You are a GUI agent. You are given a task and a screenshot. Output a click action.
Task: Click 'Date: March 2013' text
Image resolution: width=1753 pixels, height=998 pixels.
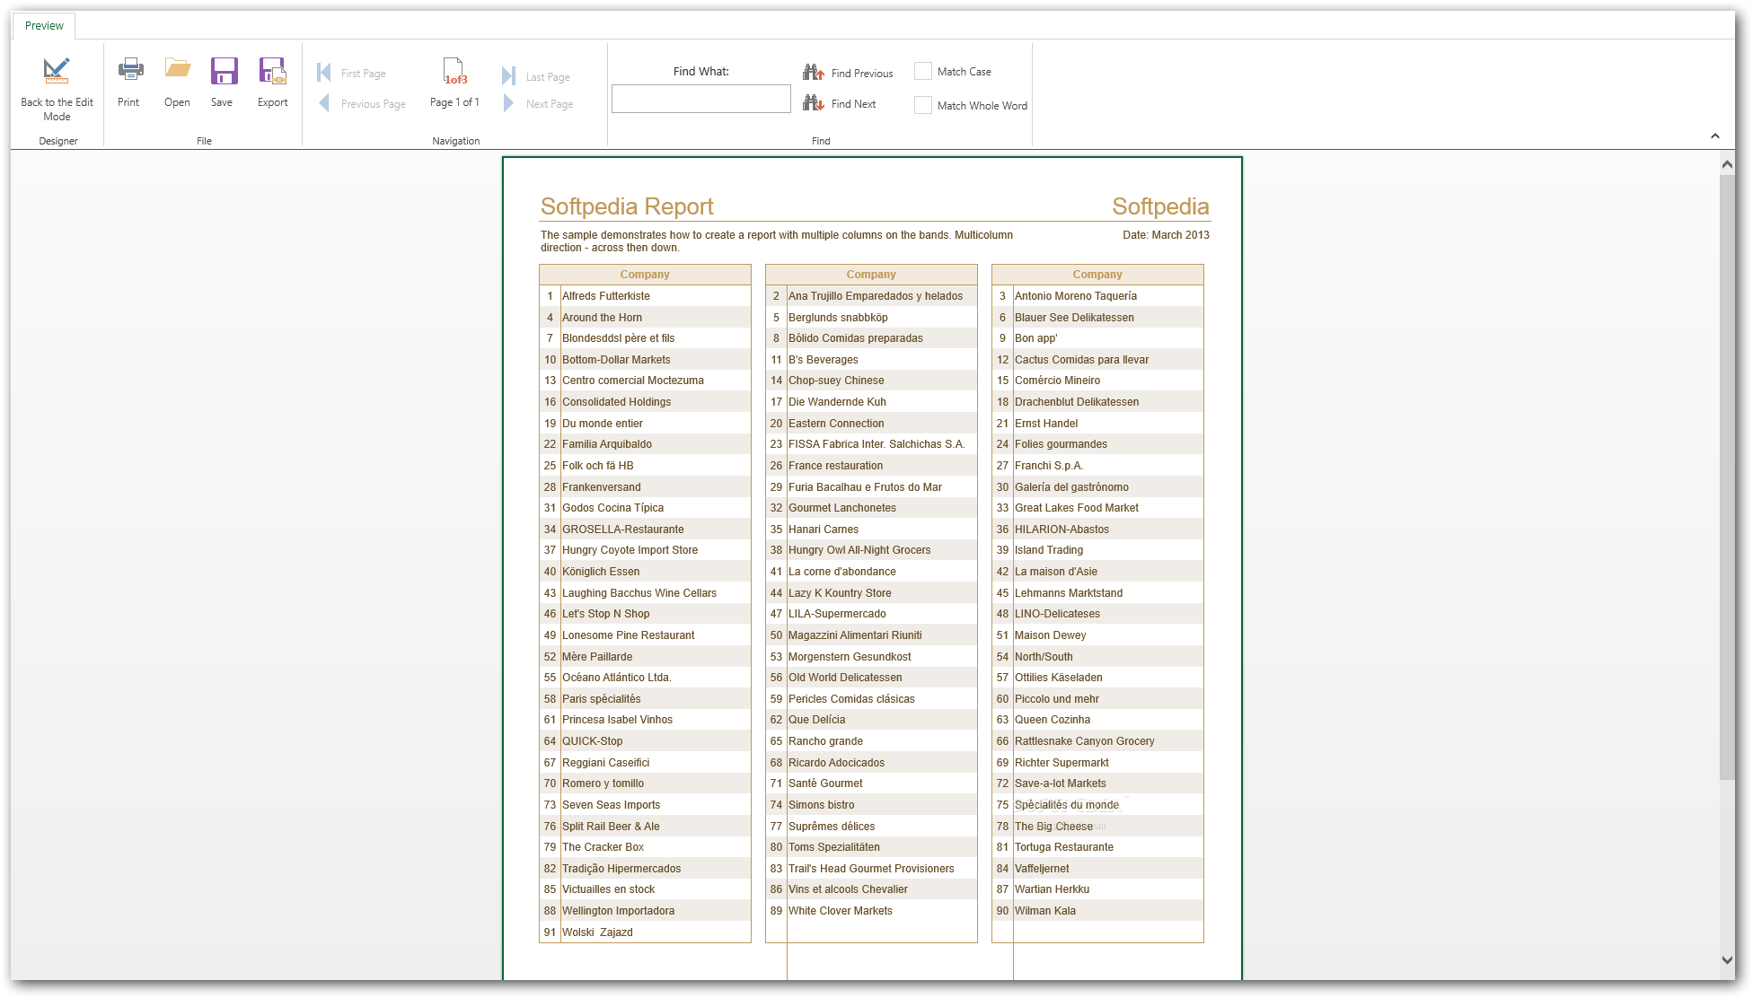(x=1166, y=235)
